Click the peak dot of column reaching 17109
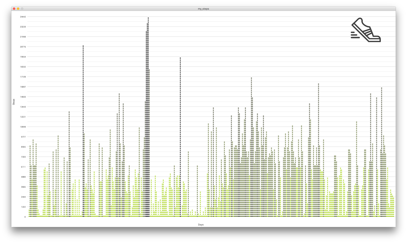The image size is (407, 243). pos(251,78)
